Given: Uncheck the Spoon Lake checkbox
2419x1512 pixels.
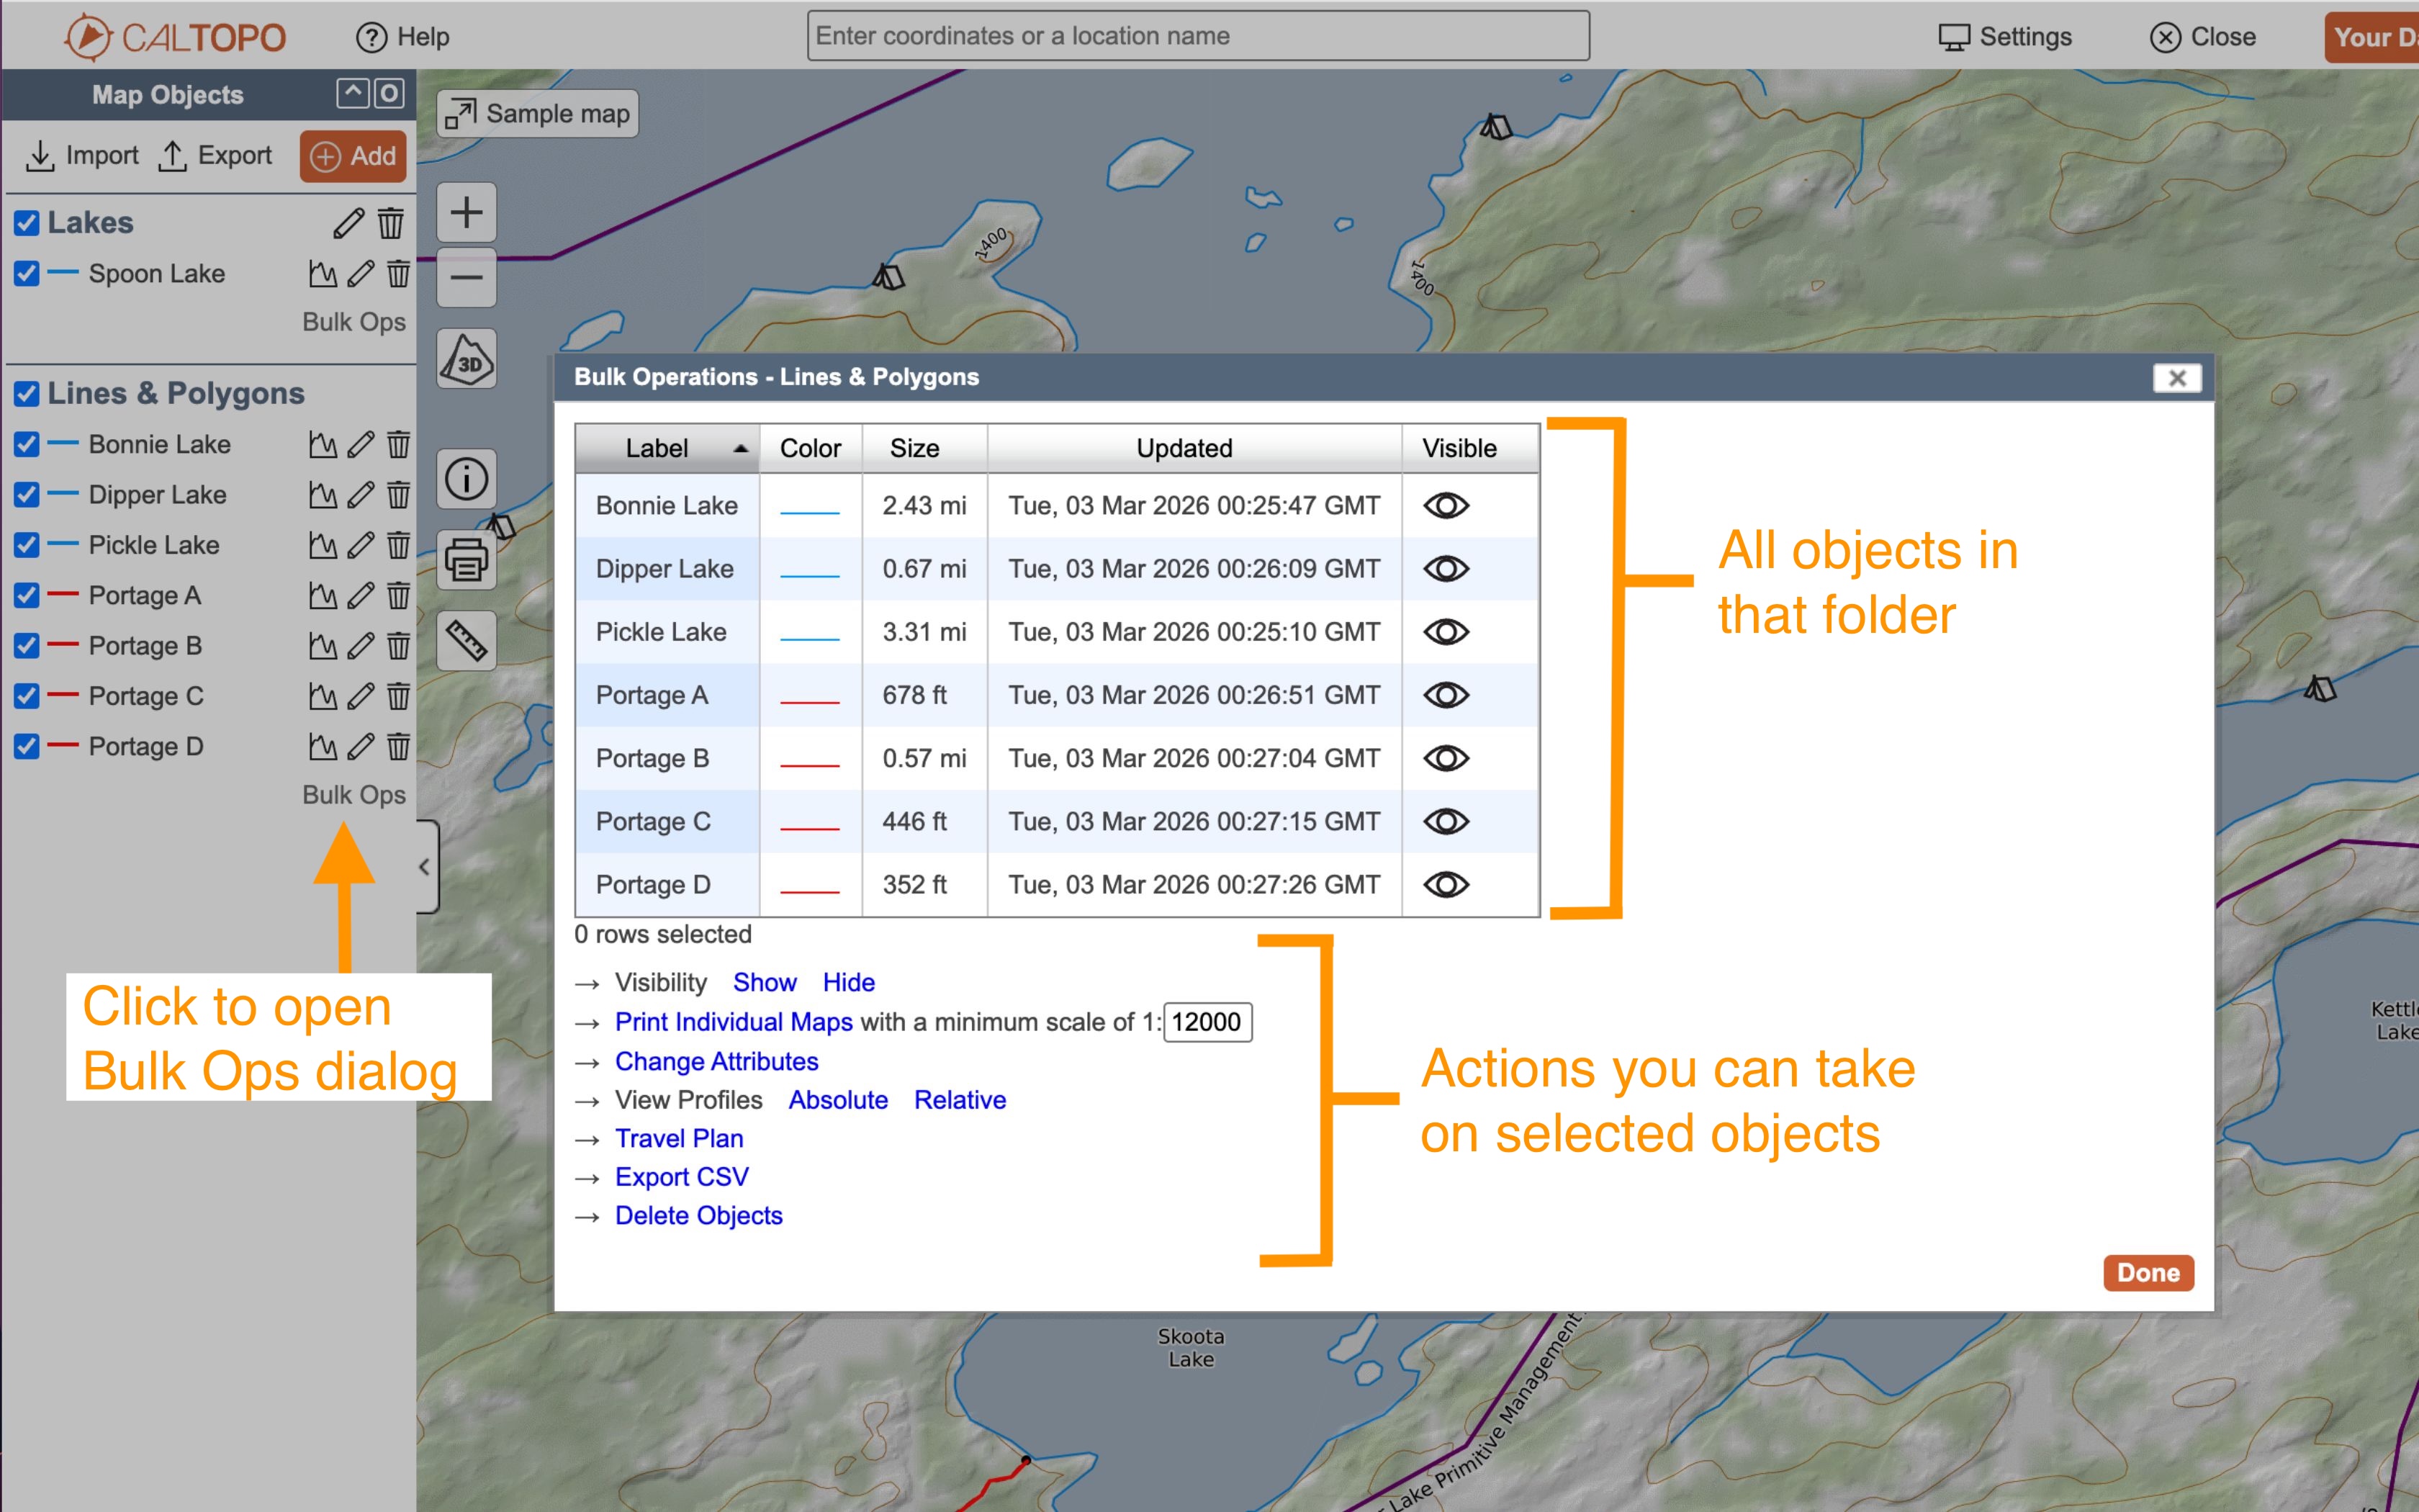Looking at the screenshot, I should click(x=27, y=273).
